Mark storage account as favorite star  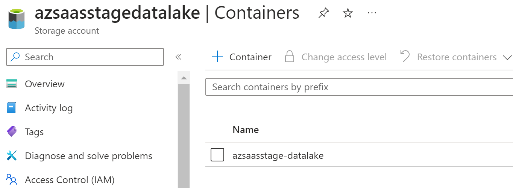348,14
